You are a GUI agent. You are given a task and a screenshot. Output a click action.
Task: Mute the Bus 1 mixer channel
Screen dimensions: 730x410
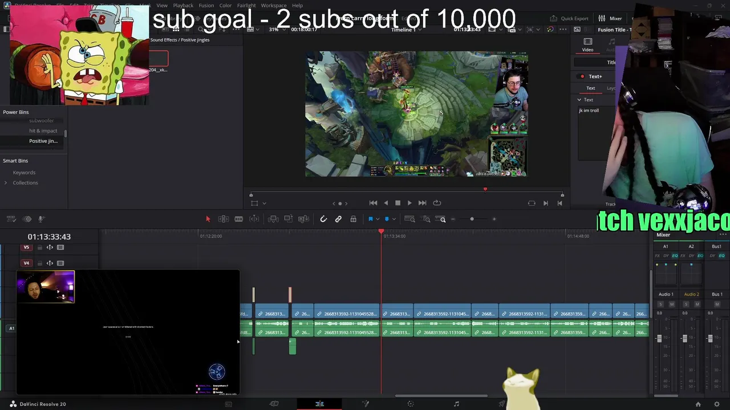point(717,305)
